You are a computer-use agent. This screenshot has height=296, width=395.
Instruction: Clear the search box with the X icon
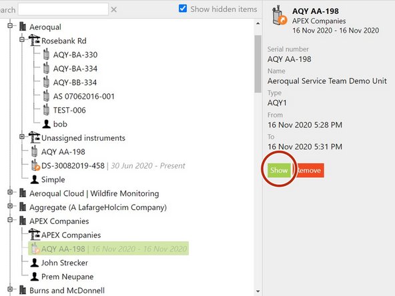tap(114, 9)
